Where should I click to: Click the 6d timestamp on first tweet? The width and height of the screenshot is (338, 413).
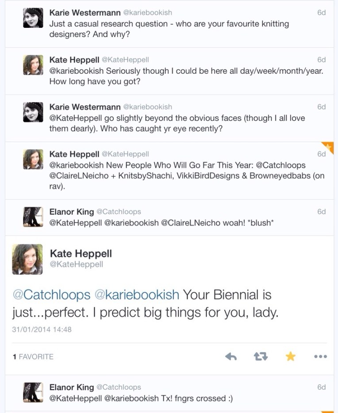(x=322, y=13)
